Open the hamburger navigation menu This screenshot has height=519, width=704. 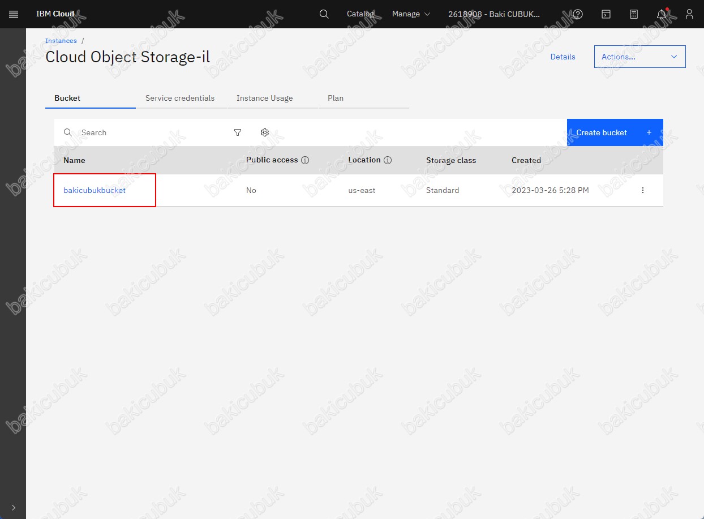pyautogui.click(x=14, y=14)
